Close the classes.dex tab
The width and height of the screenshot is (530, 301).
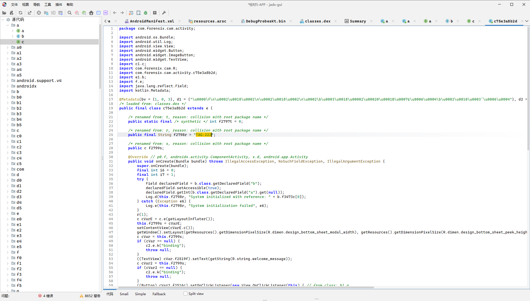click(x=336, y=21)
